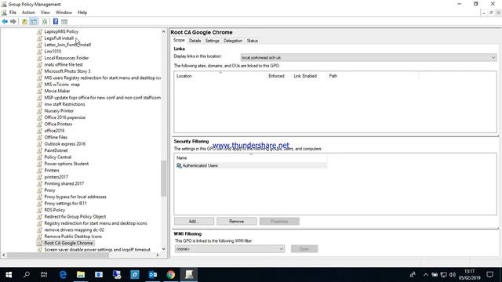Screen dimensions: 502x282
Task: Switch to the Status tab
Action: [253, 41]
